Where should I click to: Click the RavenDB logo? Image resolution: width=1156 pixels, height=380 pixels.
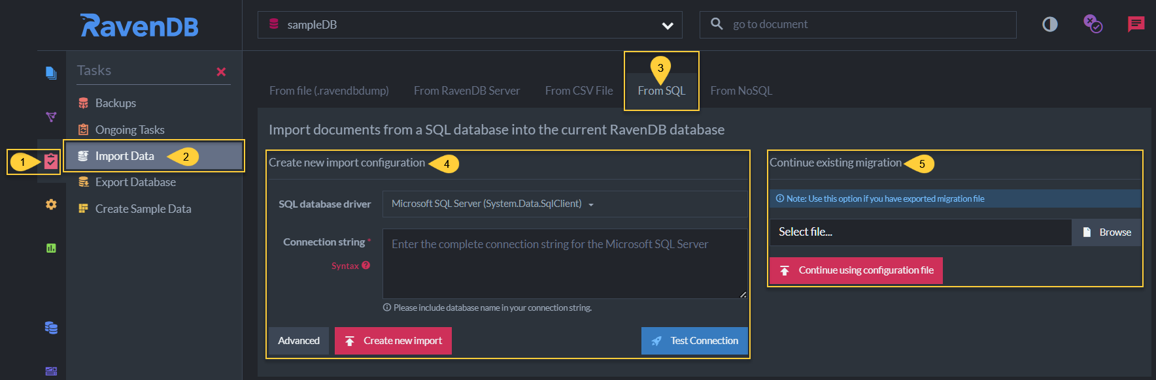tap(139, 25)
